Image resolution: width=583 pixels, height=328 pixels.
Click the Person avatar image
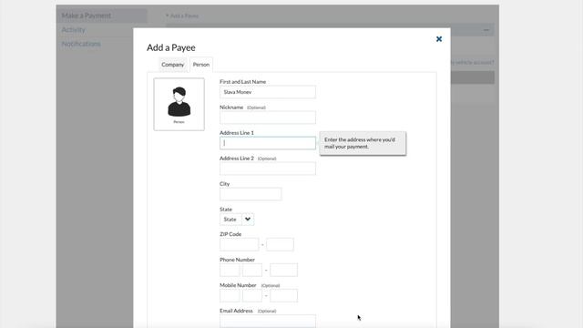[179, 104]
